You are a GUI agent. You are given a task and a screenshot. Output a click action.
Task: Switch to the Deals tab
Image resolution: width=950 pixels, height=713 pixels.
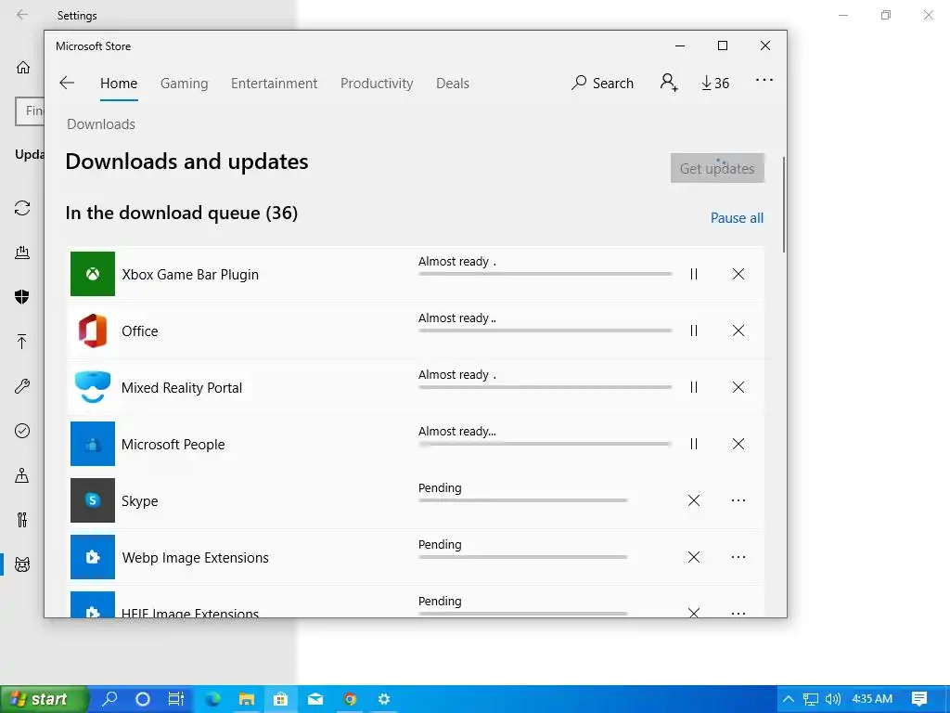coord(453,83)
